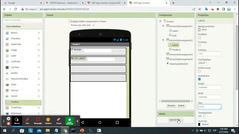Viewport: 239px width, 134px height.
Task: Collapse HorizontalArrangement1 tree node
Action: pyautogui.click(x=163, y=26)
